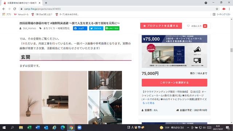233x131 pixels.
Task: Click the 残り：10人まで remaining text
Action: point(198,74)
